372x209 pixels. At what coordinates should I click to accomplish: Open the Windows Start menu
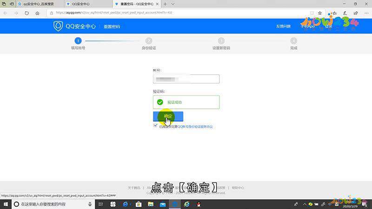point(6,204)
